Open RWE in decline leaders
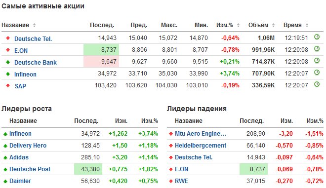This screenshot has width=326, height=188. tap(181, 181)
